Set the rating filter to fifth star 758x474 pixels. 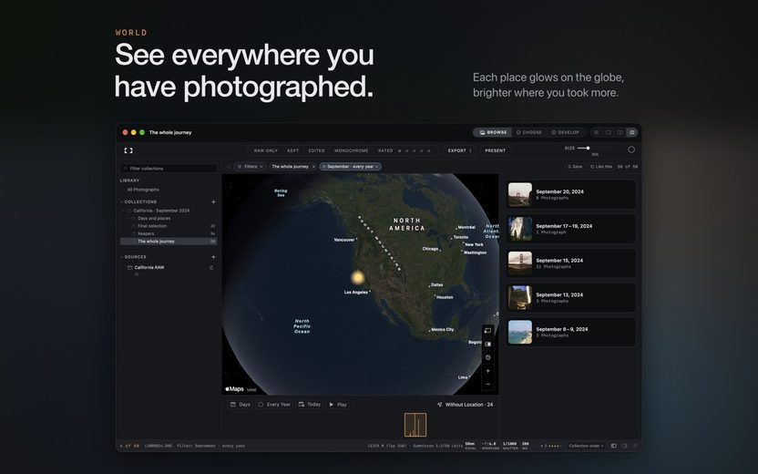tap(429, 150)
